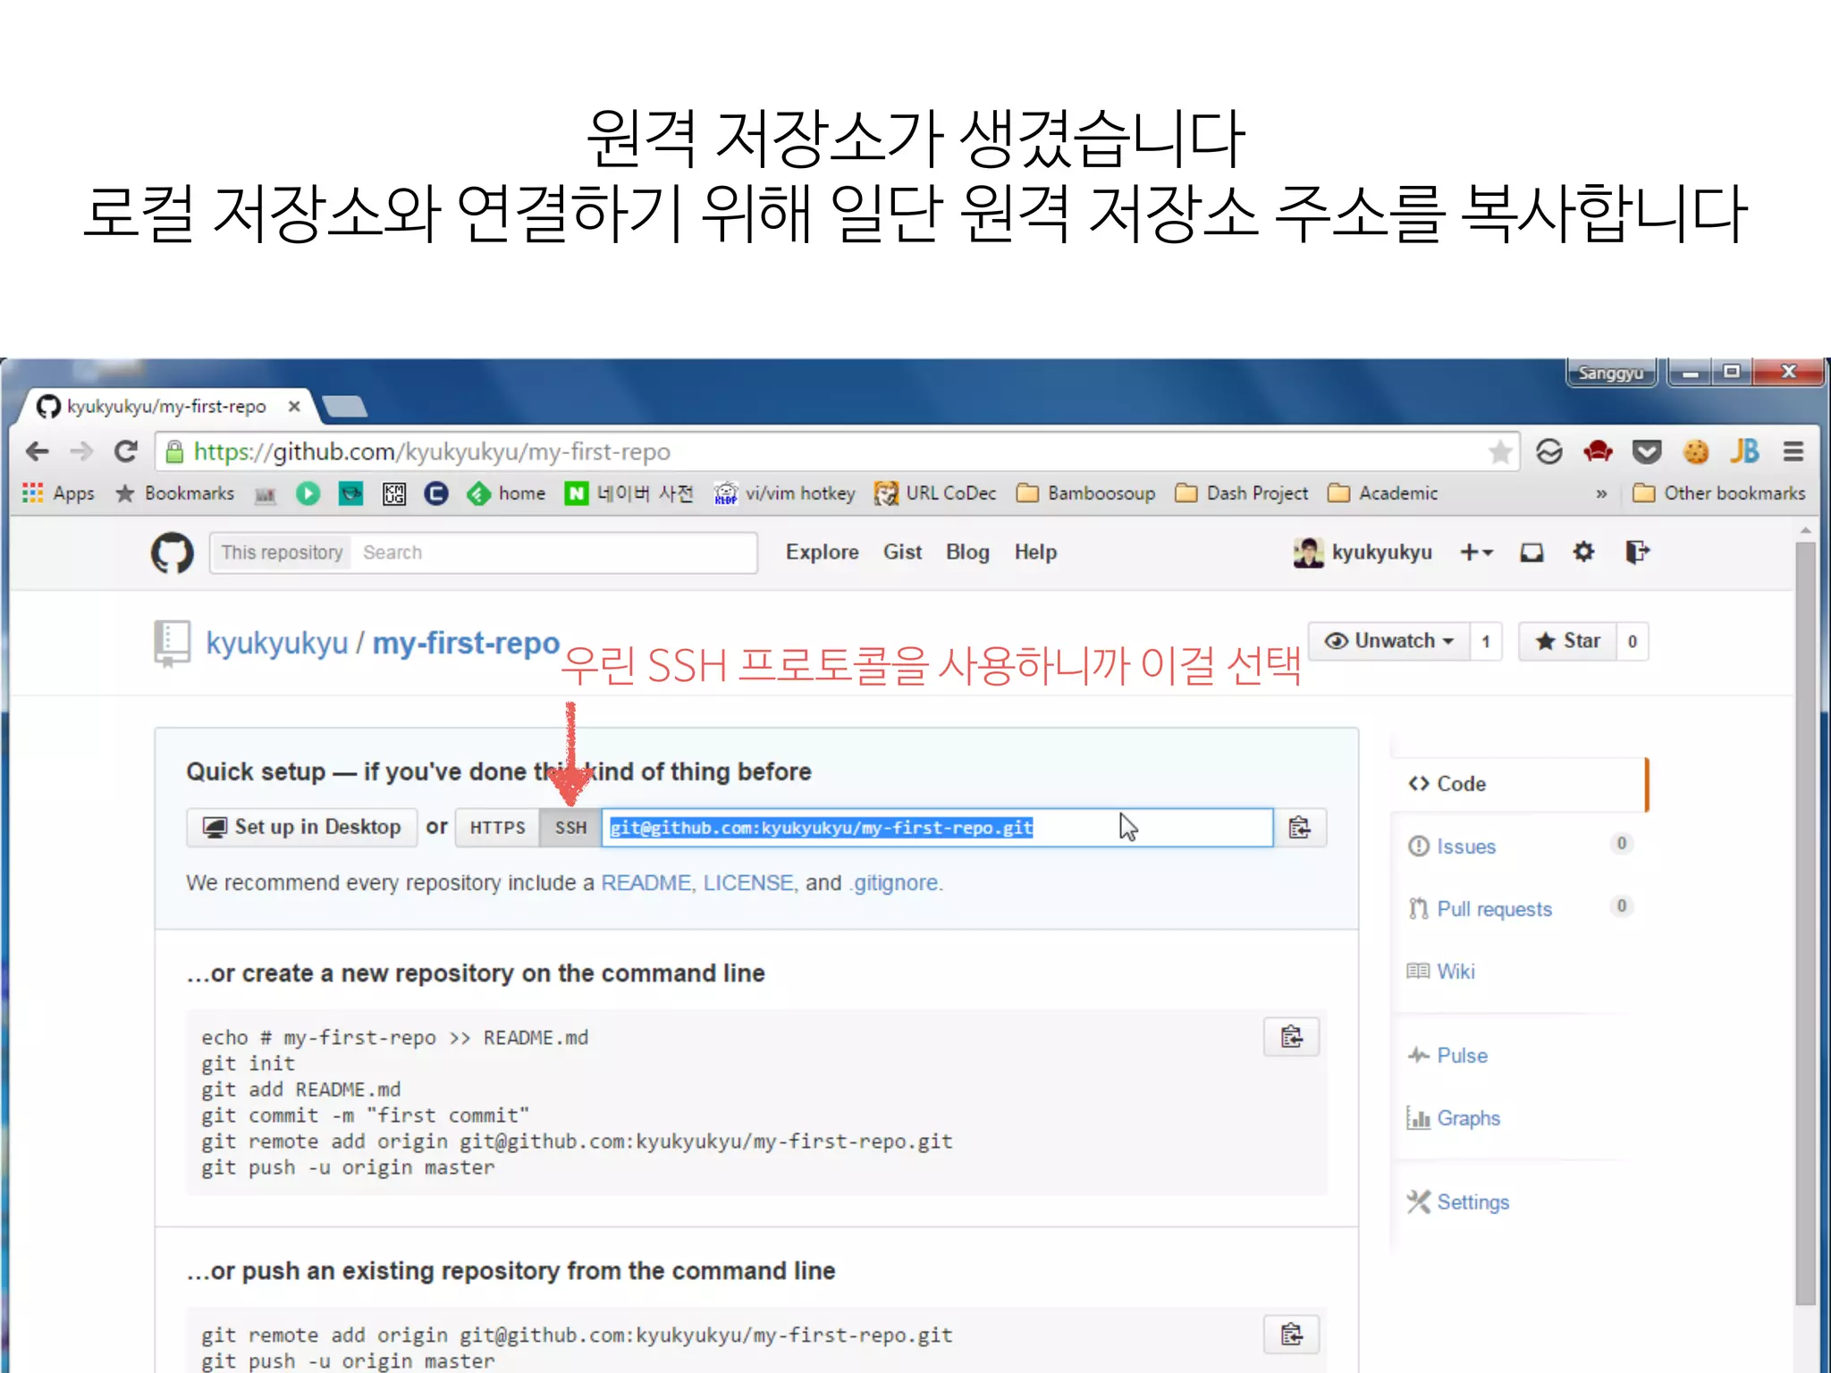Open Help in GitHub header

click(x=1035, y=552)
